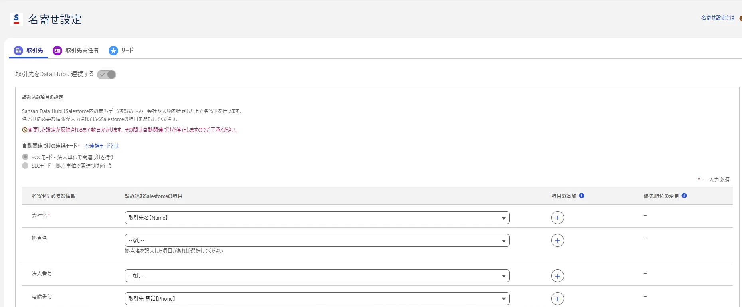
Task: Open the 拠点名 dropdown showing --なし--
Action: coord(317,240)
